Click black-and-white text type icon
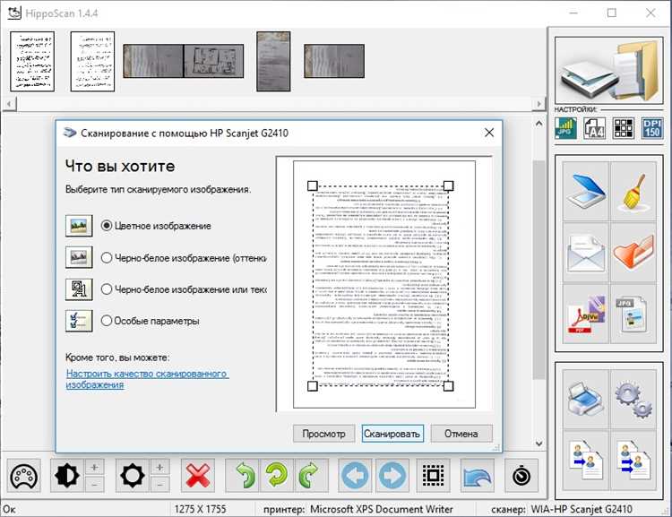 pos(79,289)
